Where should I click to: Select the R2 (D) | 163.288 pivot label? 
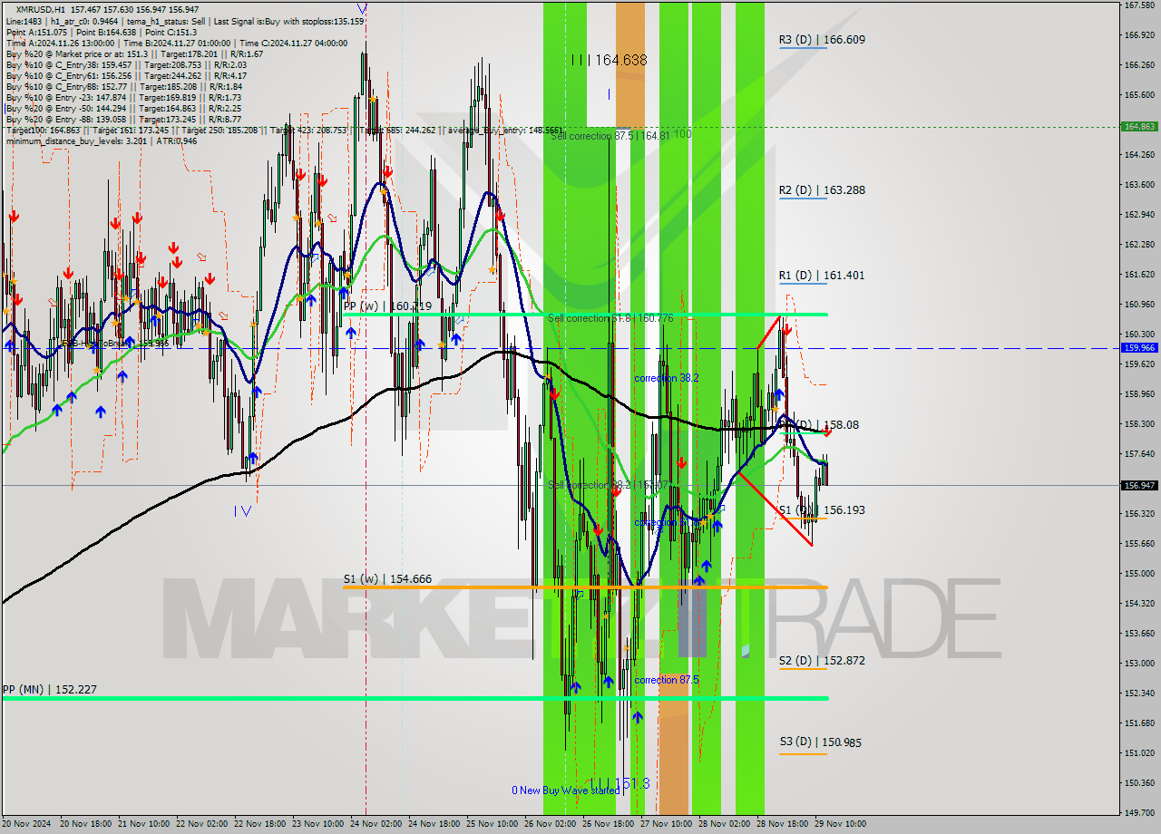822,190
